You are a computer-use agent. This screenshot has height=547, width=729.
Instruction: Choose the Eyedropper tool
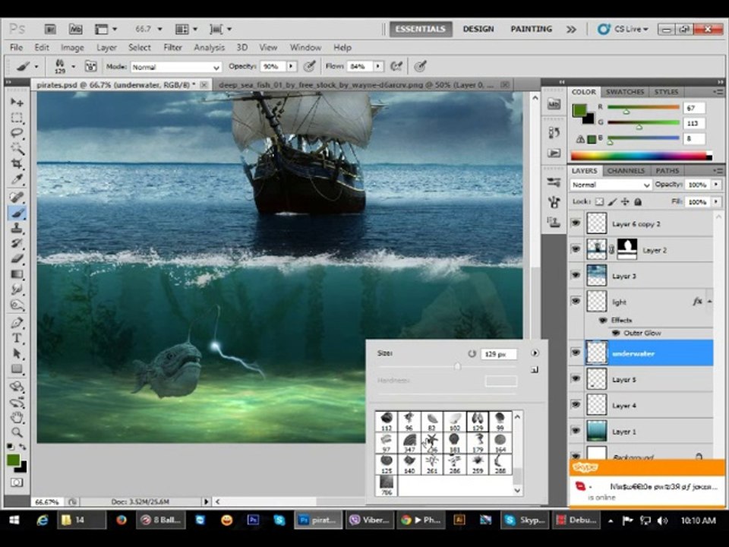click(17, 179)
